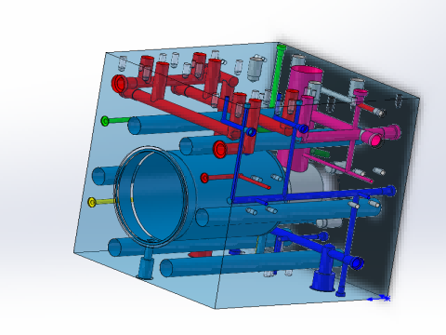The height and width of the screenshot is (335, 446).
Task: Select the green port on the left face
Action: 105,121
